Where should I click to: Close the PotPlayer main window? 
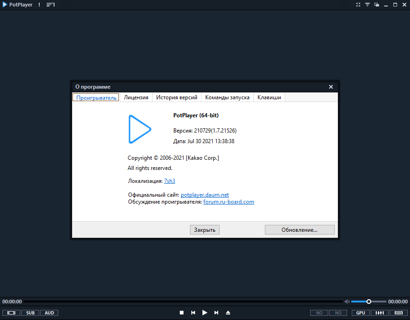click(404, 5)
